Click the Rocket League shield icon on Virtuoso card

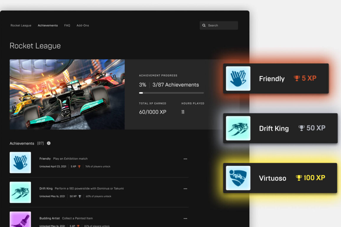click(x=238, y=178)
